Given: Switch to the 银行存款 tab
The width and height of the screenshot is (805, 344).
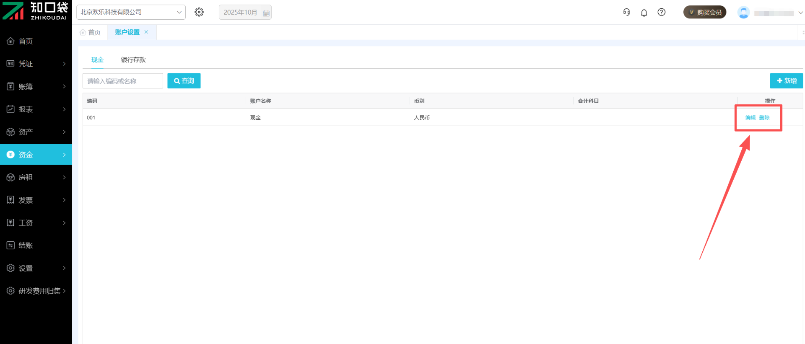Looking at the screenshot, I should coord(133,60).
